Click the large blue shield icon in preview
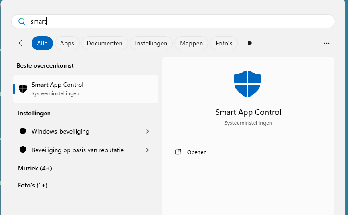Viewport: 348px width, 215px height. [x=247, y=84]
